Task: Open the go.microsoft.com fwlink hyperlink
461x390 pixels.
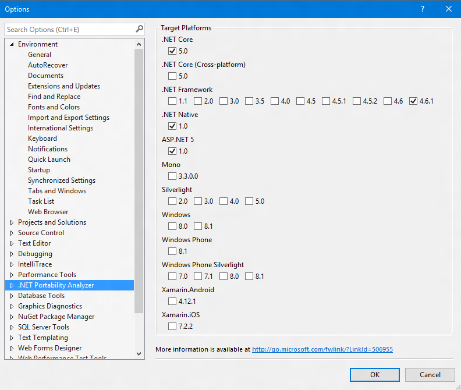Action: (322, 349)
